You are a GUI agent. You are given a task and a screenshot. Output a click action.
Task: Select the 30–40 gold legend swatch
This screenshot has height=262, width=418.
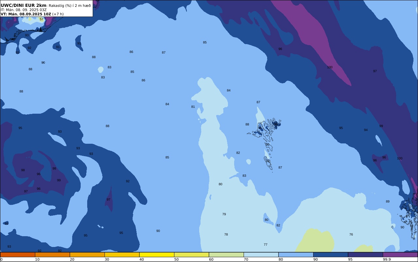[x=122, y=254]
